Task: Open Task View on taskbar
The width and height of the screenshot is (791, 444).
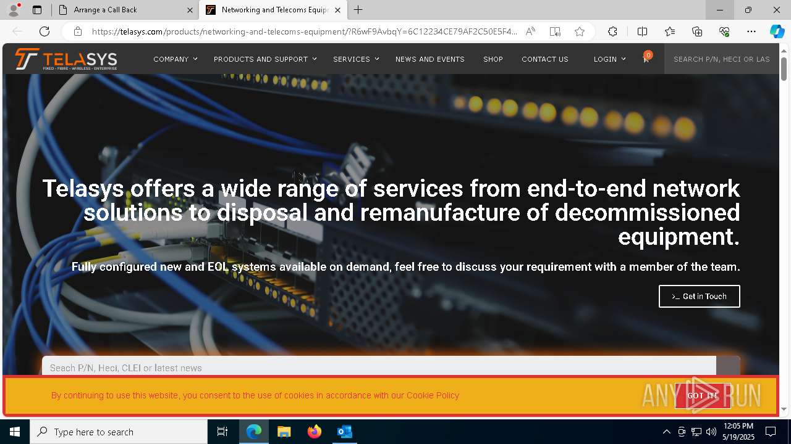Action: pyautogui.click(x=222, y=432)
